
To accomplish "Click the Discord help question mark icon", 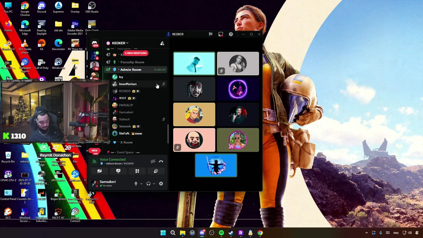I will pos(231,34).
